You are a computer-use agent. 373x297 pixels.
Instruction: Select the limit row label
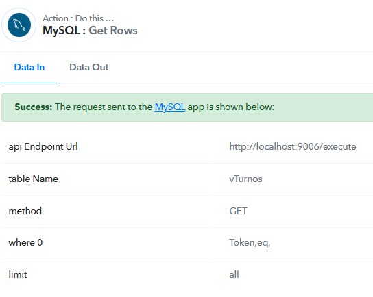[x=18, y=274]
